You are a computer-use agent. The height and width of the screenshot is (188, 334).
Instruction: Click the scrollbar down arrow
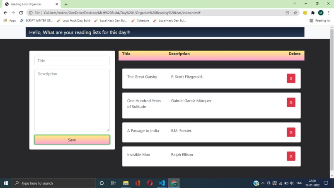[x=332, y=176]
